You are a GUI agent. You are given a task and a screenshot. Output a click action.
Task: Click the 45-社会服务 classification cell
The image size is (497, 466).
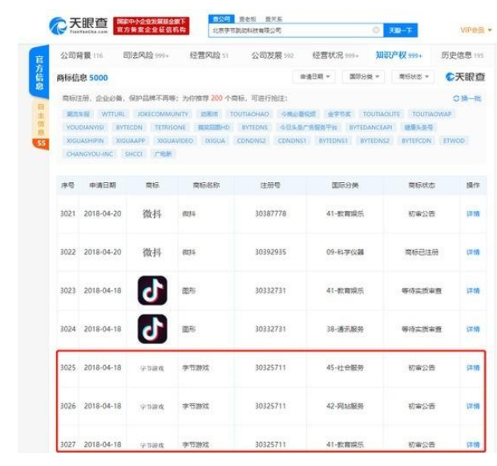click(345, 368)
